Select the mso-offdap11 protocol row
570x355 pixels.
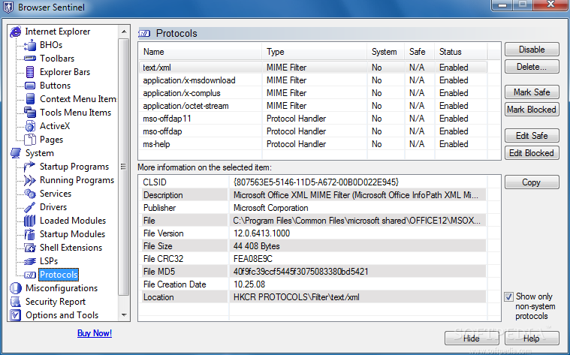pyautogui.click(x=312, y=119)
